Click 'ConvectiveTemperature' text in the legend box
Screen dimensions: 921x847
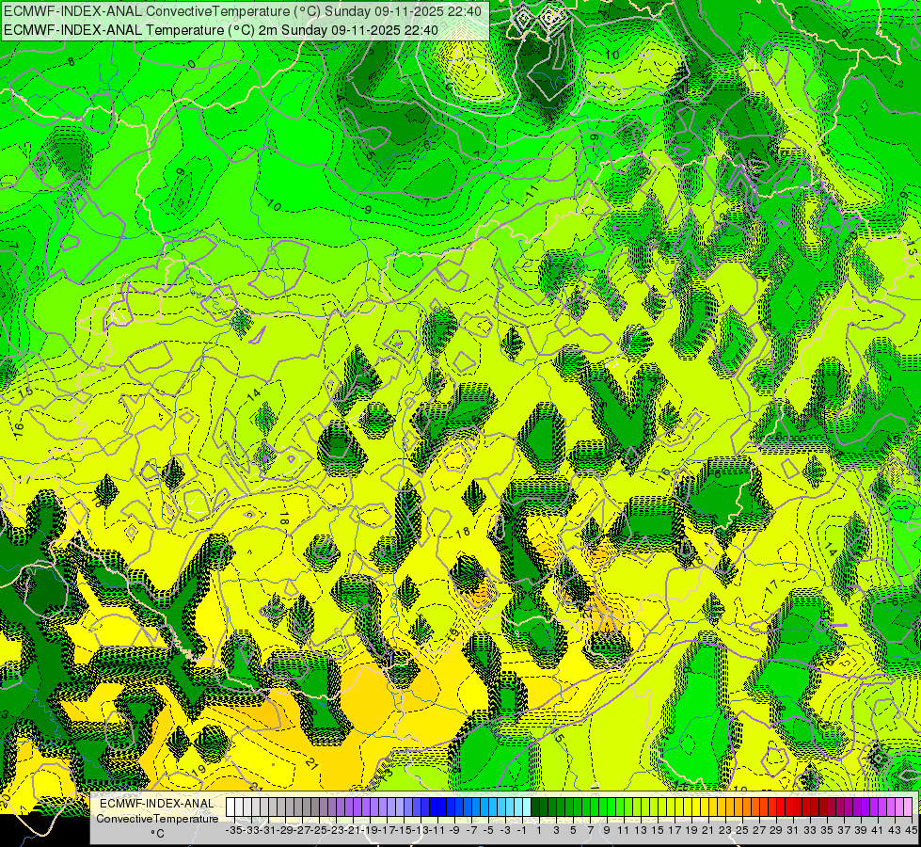[157, 818]
